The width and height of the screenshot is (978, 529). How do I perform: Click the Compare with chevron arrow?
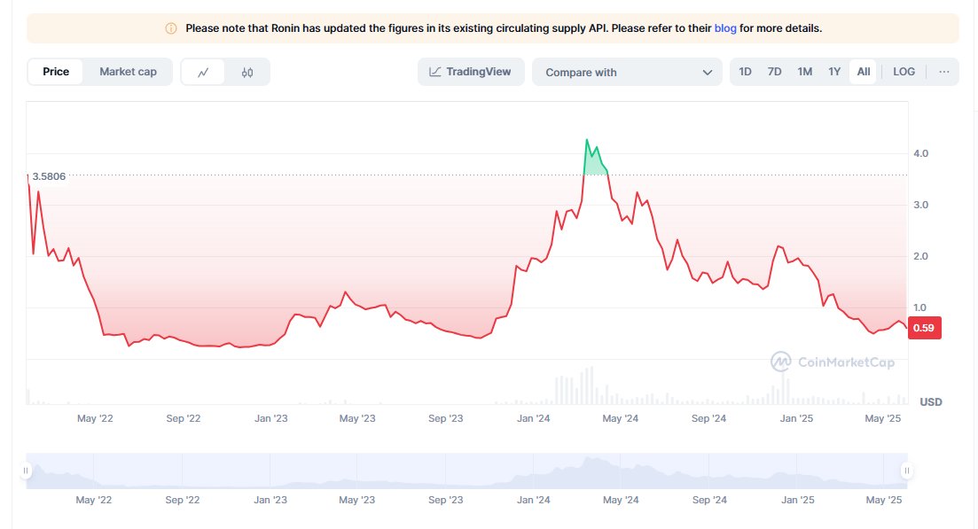(708, 73)
